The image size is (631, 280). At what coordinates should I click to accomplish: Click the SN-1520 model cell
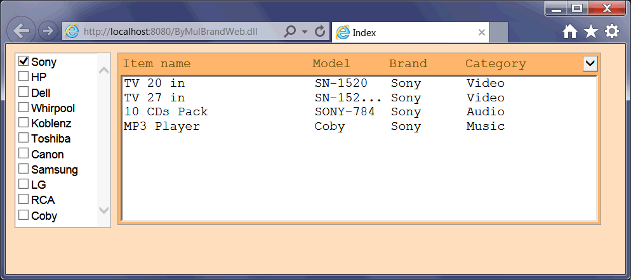(341, 83)
